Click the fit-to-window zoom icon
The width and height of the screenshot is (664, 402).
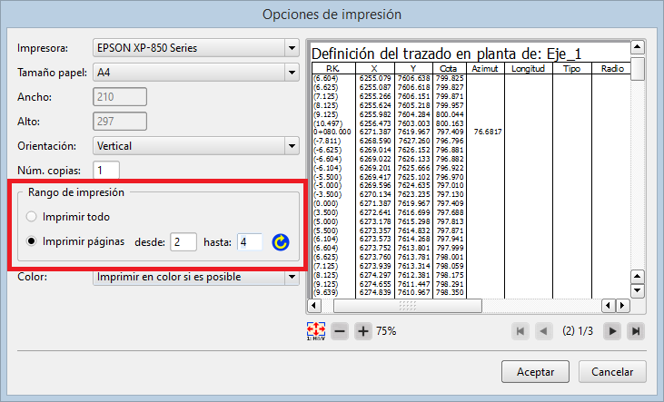point(316,331)
